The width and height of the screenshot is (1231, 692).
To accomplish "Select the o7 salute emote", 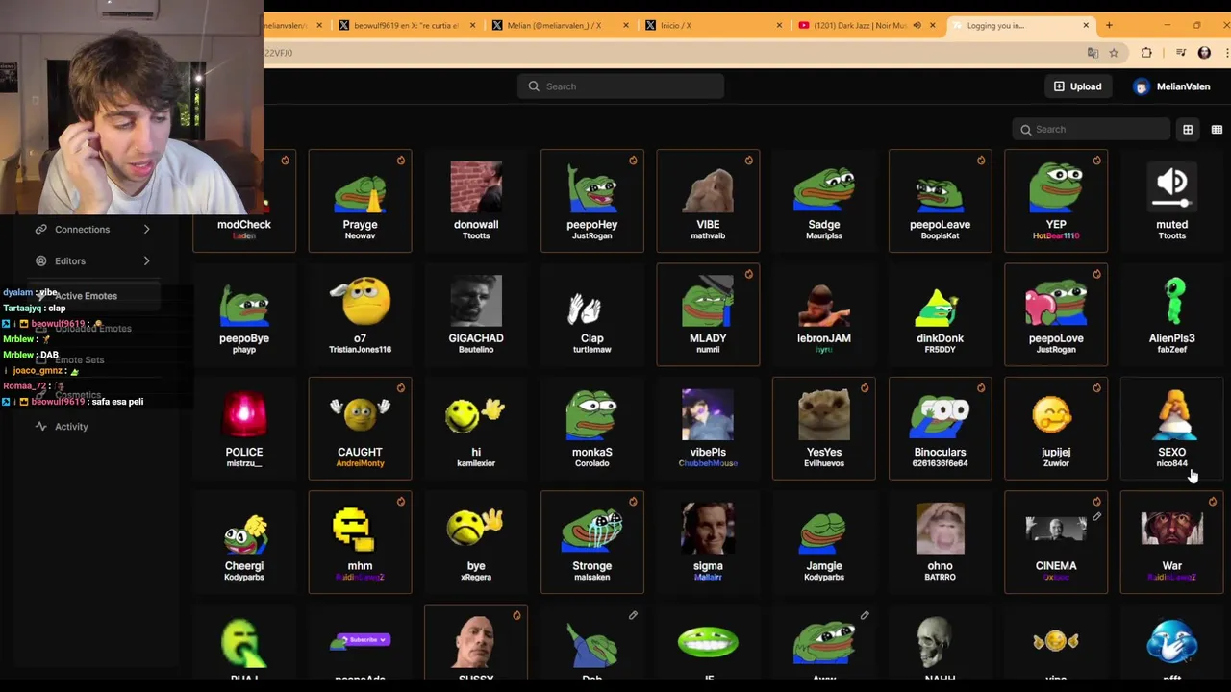I will click(360, 315).
